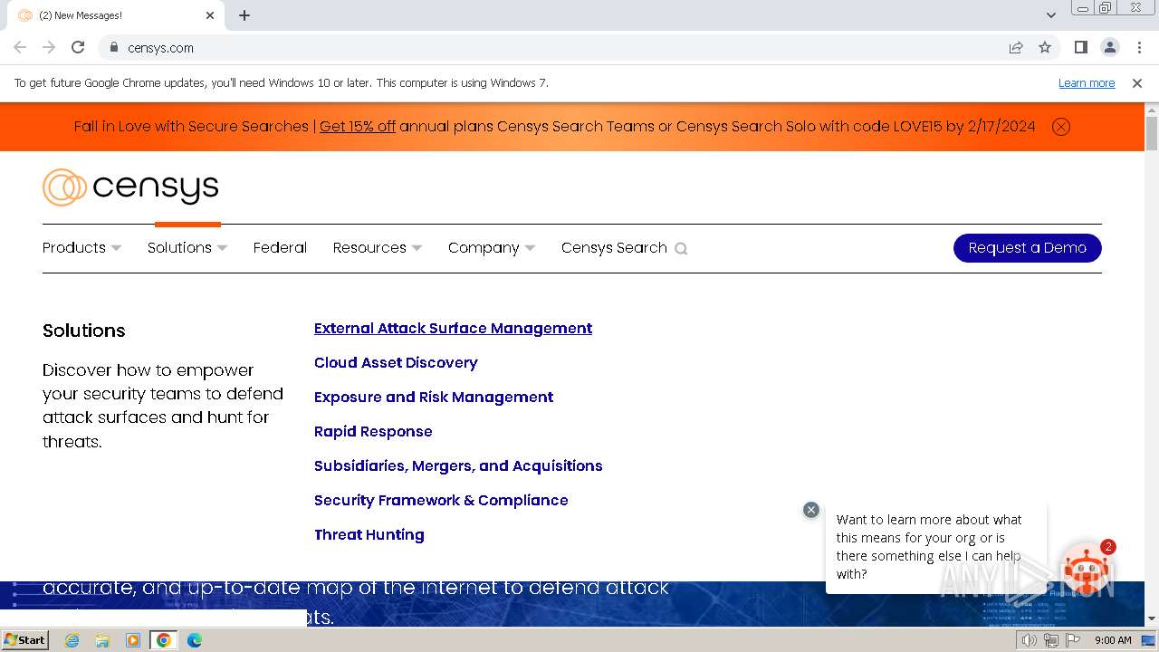The image size is (1159, 652).
Task: Open Chrome three-dot menu
Action: (x=1139, y=47)
